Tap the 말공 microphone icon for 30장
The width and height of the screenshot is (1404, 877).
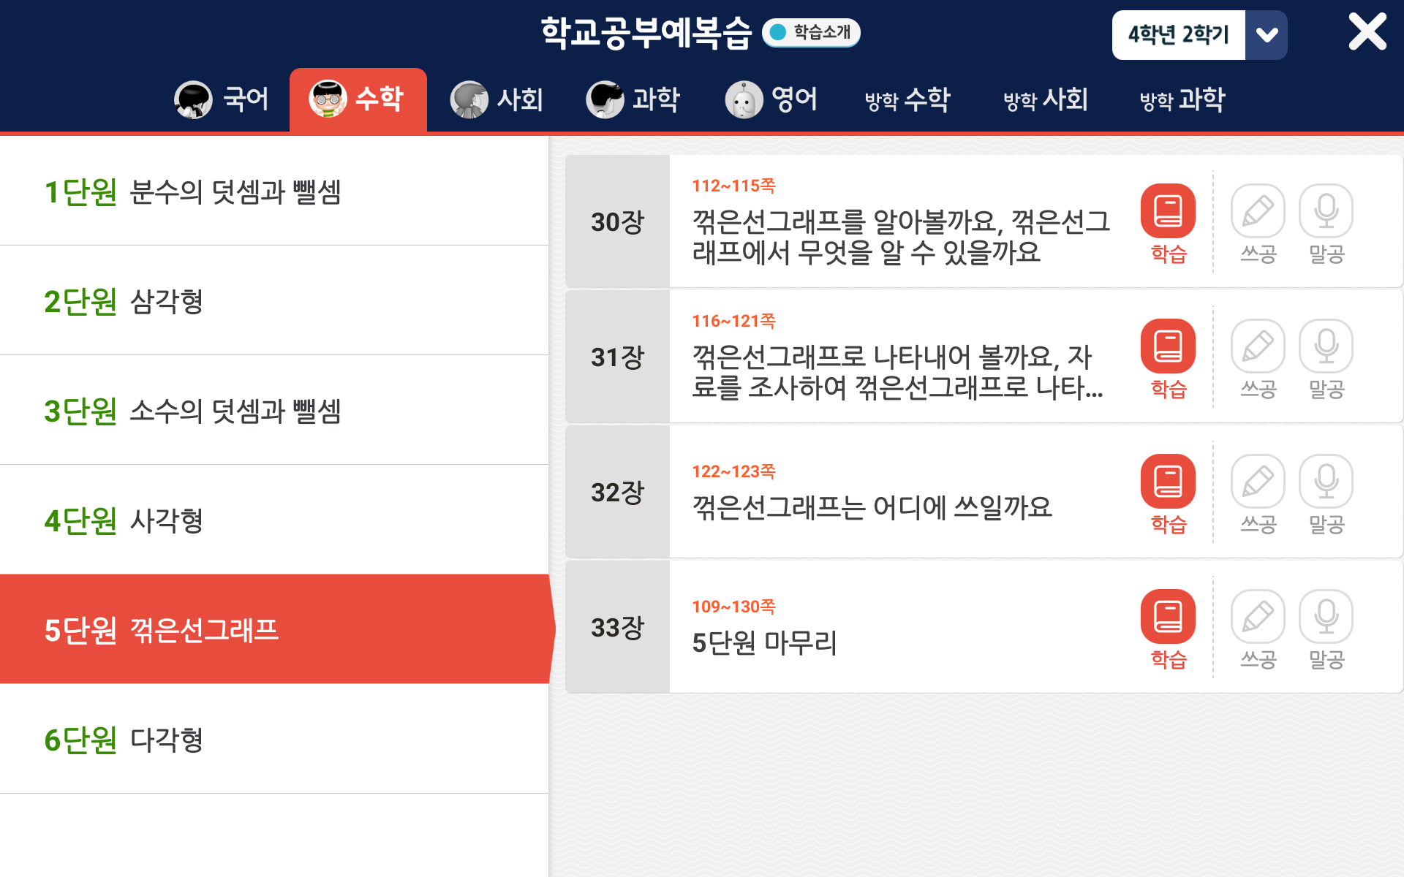[x=1326, y=212]
